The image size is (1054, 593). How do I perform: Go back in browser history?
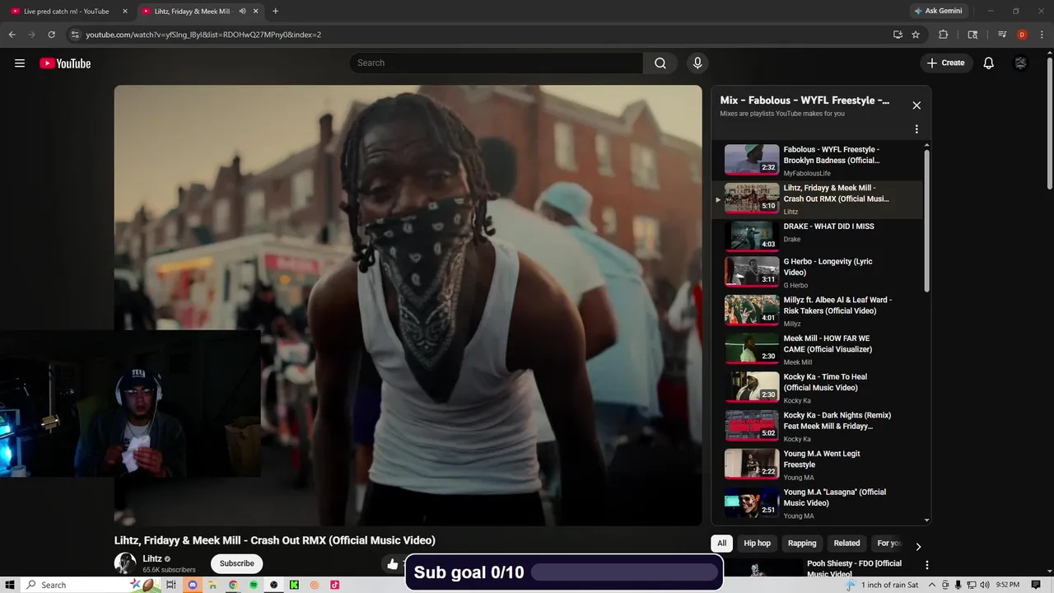12,35
